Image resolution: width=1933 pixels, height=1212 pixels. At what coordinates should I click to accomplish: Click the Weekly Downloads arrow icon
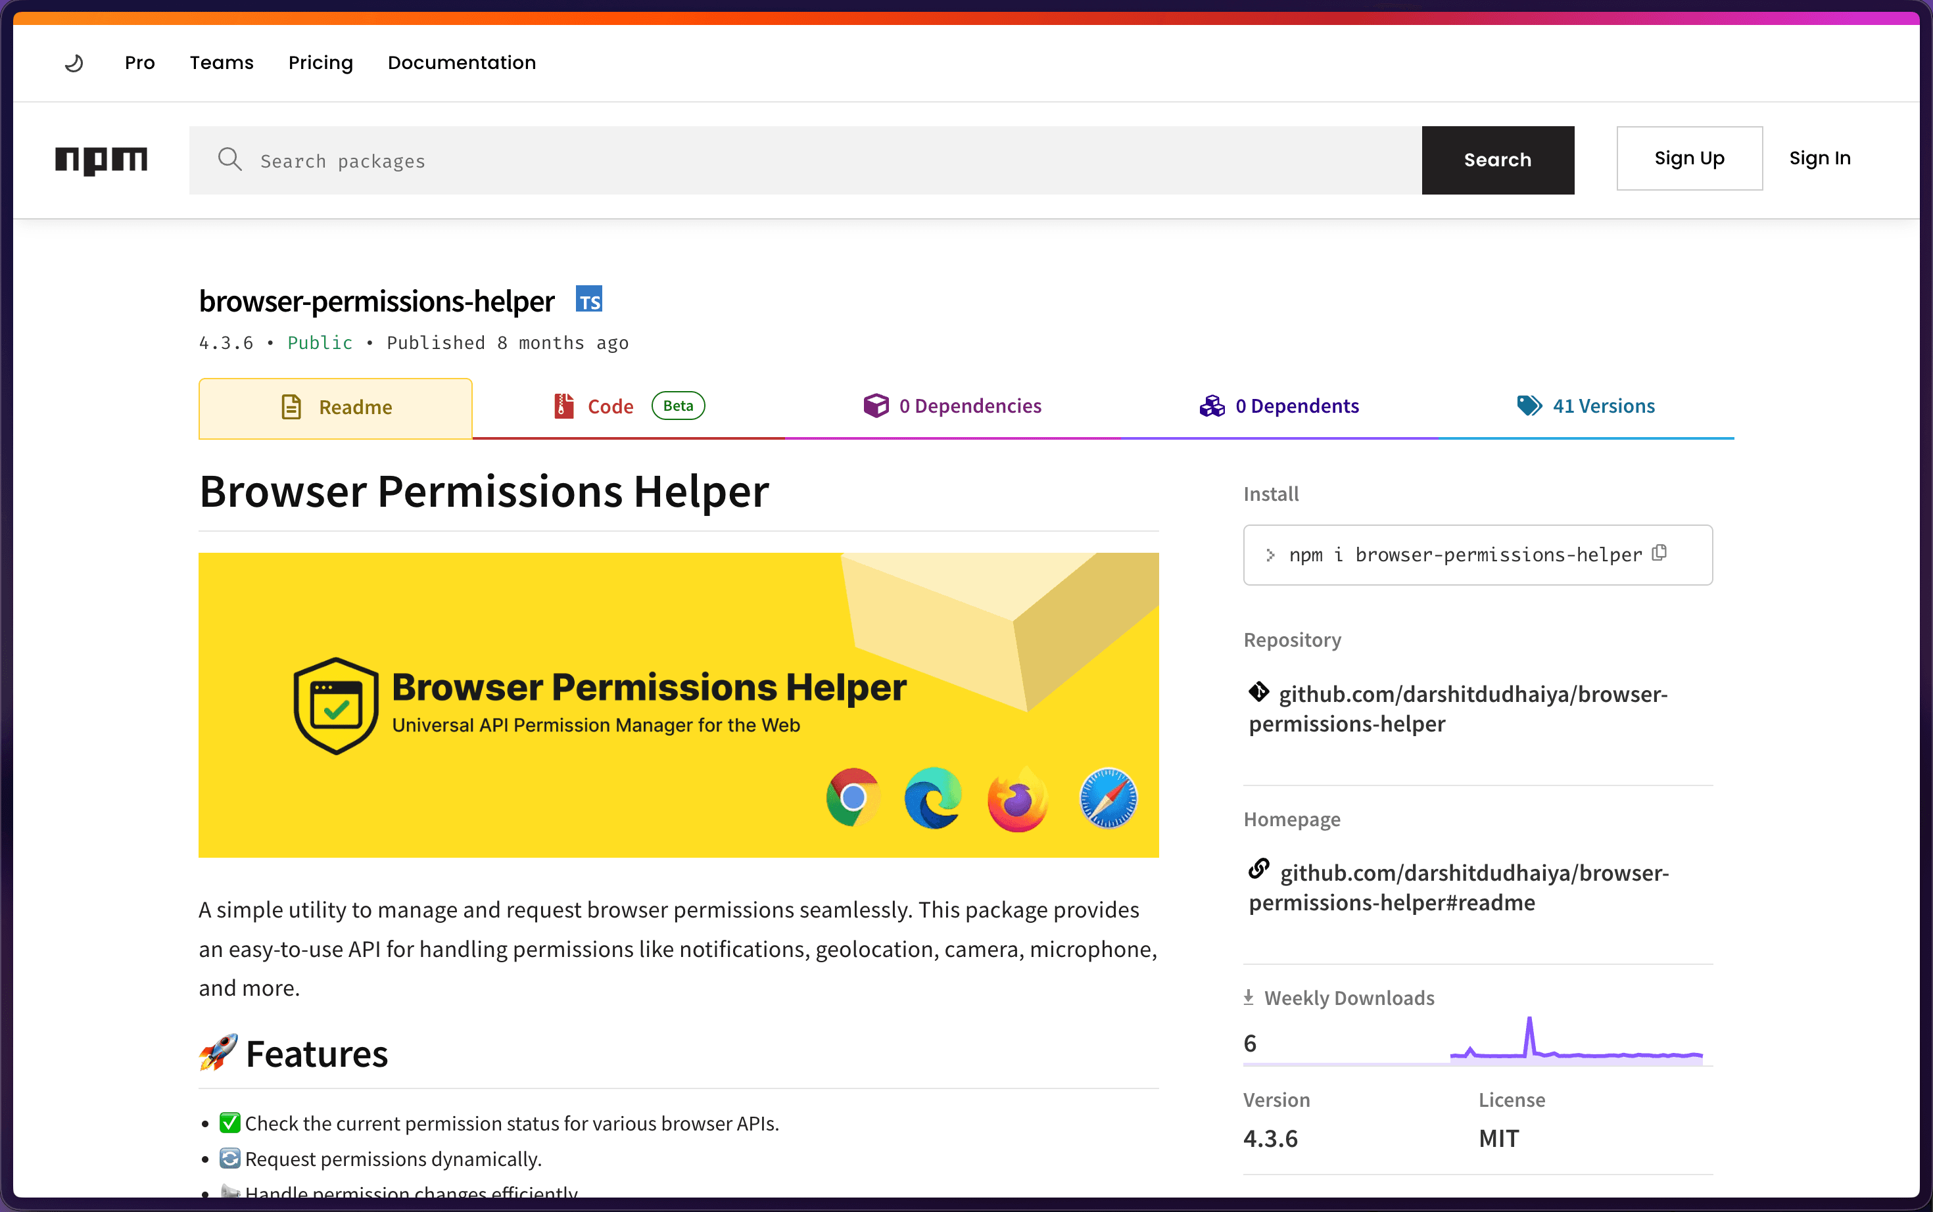pos(1249,997)
